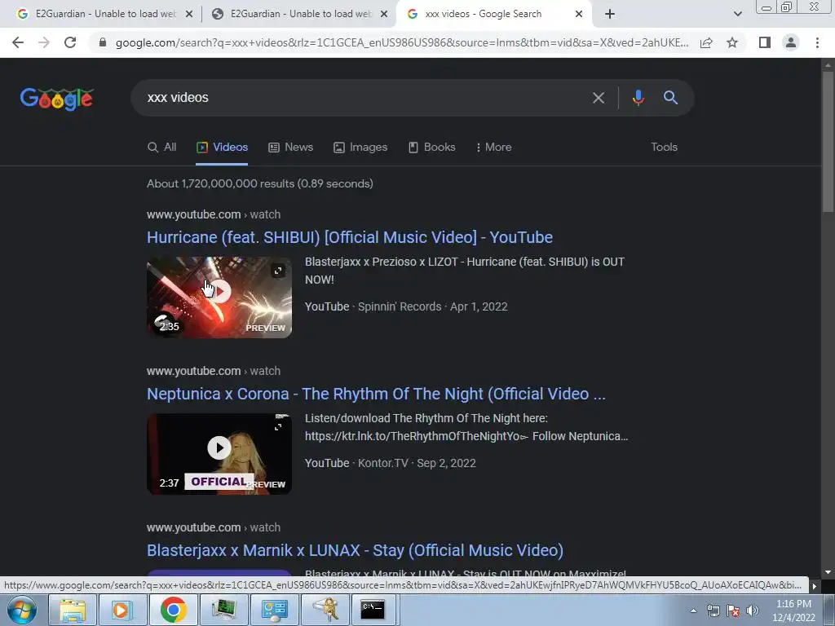This screenshot has height=626, width=835.
Task: Show hidden system tray icons
Action: click(x=693, y=611)
